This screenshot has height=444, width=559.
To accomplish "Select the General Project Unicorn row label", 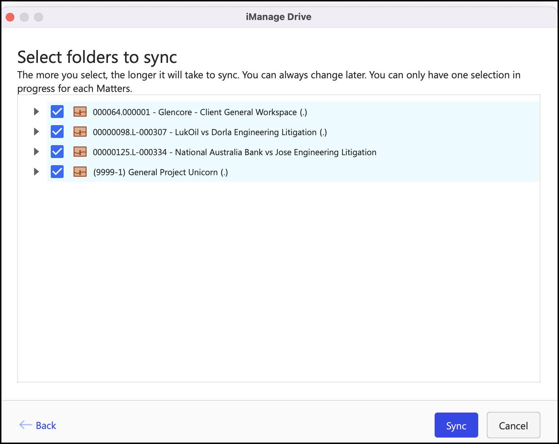I will point(160,172).
